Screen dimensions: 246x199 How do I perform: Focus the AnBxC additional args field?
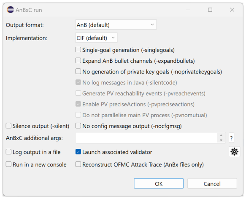pos(147,138)
